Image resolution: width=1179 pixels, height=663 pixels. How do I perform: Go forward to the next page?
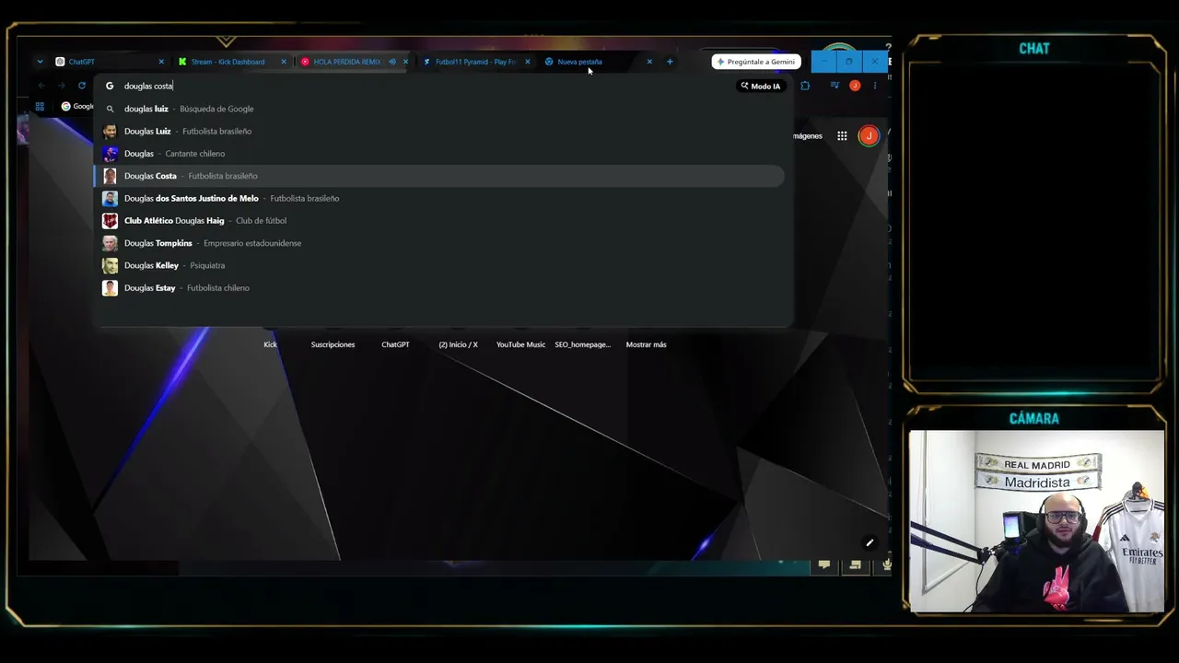[62, 86]
